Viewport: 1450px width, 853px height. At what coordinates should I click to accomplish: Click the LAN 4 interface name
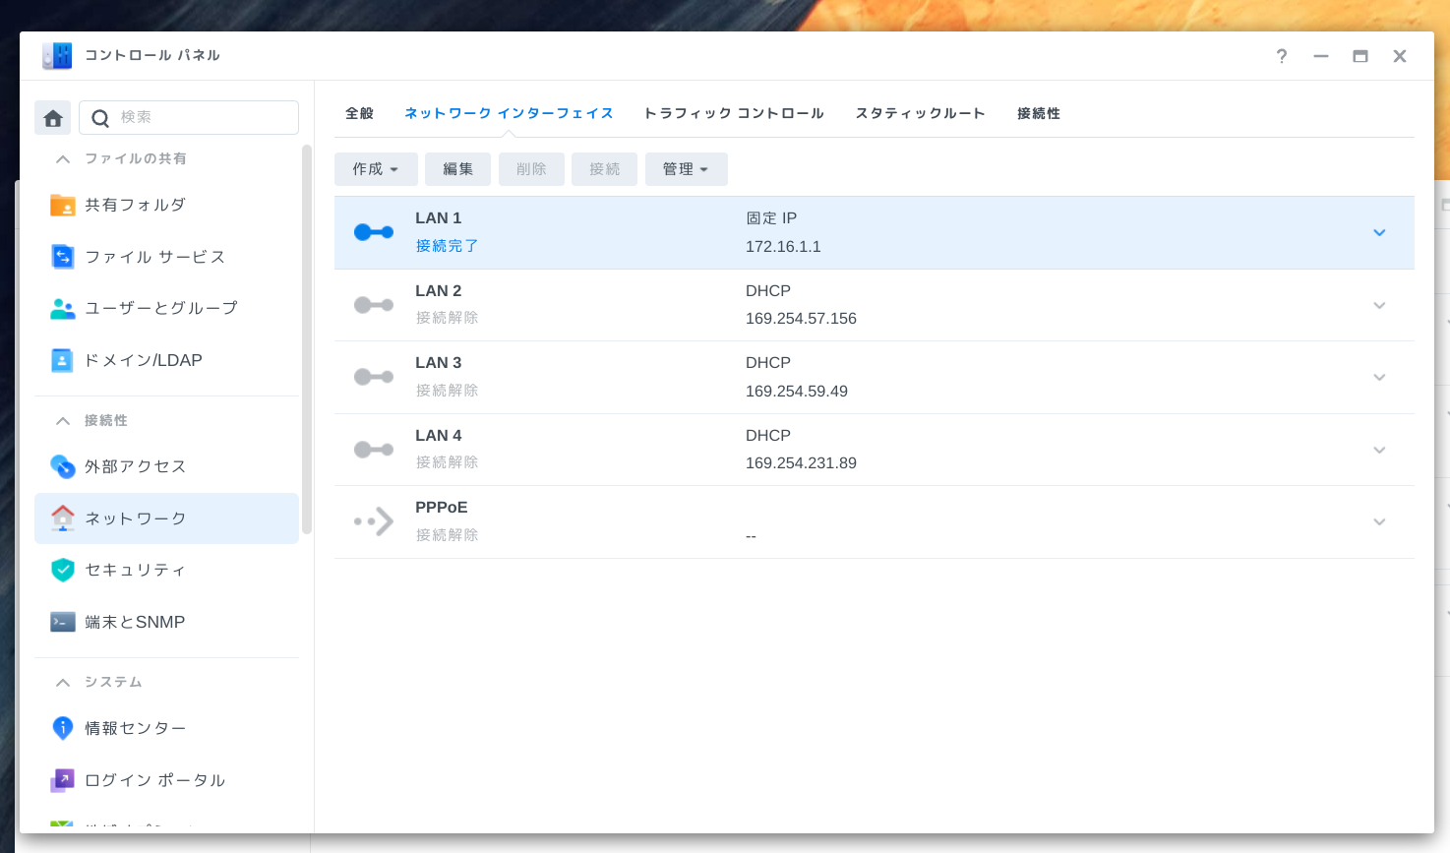[x=438, y=436]
